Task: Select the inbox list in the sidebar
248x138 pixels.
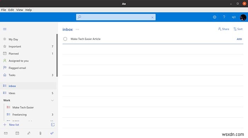Action: coord(28,86)
